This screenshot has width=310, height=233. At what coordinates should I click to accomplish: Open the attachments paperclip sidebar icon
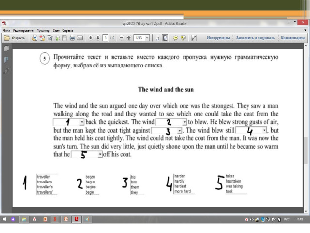6,71
